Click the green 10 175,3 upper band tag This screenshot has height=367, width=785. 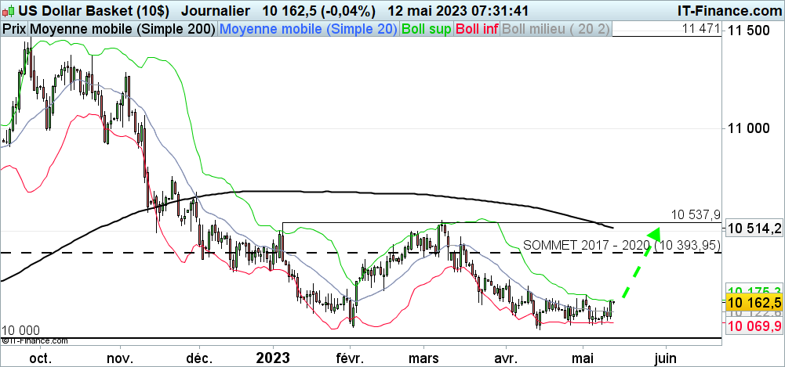[754, 289]
